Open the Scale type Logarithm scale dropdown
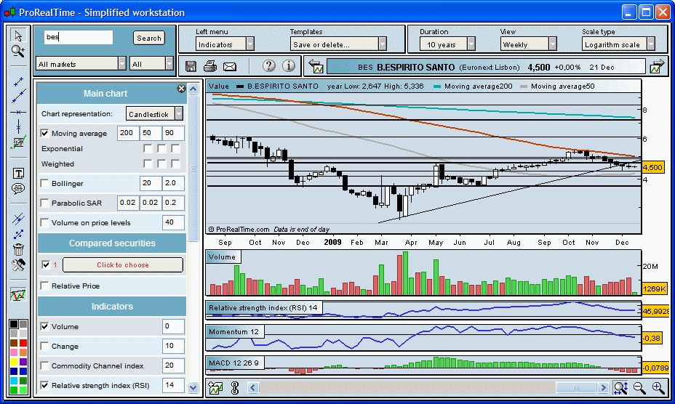675x404 pixels. [618, 44]
